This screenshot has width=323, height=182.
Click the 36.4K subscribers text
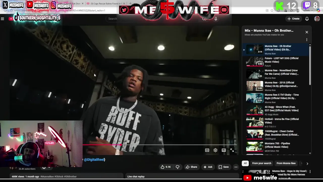pos(27,169)
